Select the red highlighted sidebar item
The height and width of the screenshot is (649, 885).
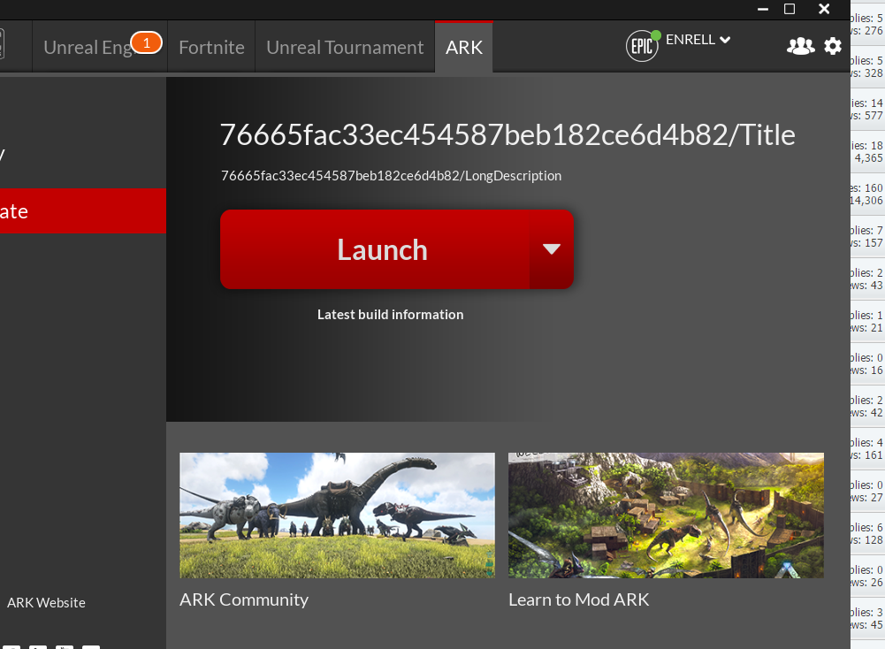point(83,211)
